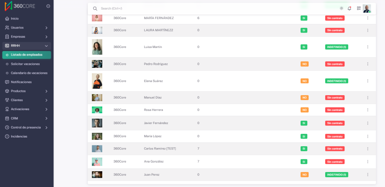This screenshot has height=187, width=385.
Task: Open the shortcuts grid icon in top bar
Action: [359, 8]
